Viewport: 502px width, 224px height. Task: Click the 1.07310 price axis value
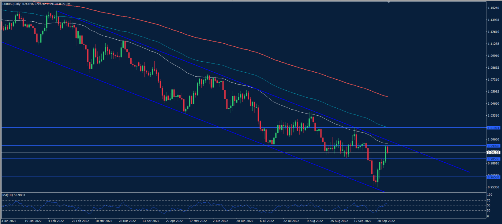pyautogui.click(x=493, y=80)
